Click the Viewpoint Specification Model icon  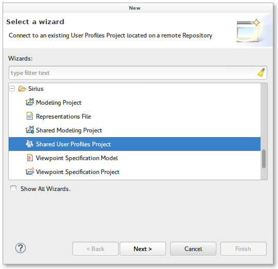coord(30,158)
